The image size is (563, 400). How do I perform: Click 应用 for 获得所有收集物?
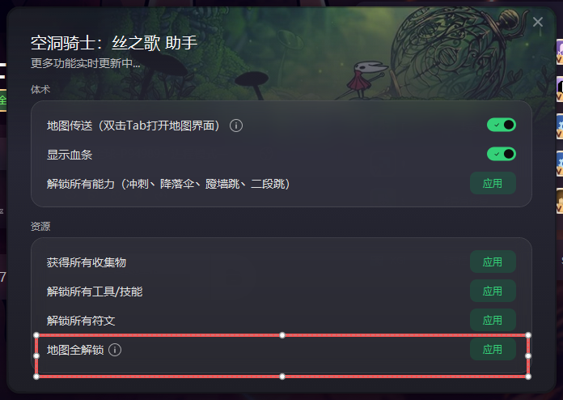pyautogui.click(x=493, y=262)
